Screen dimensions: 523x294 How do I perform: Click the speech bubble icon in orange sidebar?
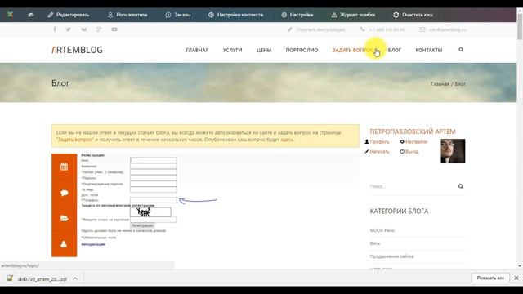[64, 193]
